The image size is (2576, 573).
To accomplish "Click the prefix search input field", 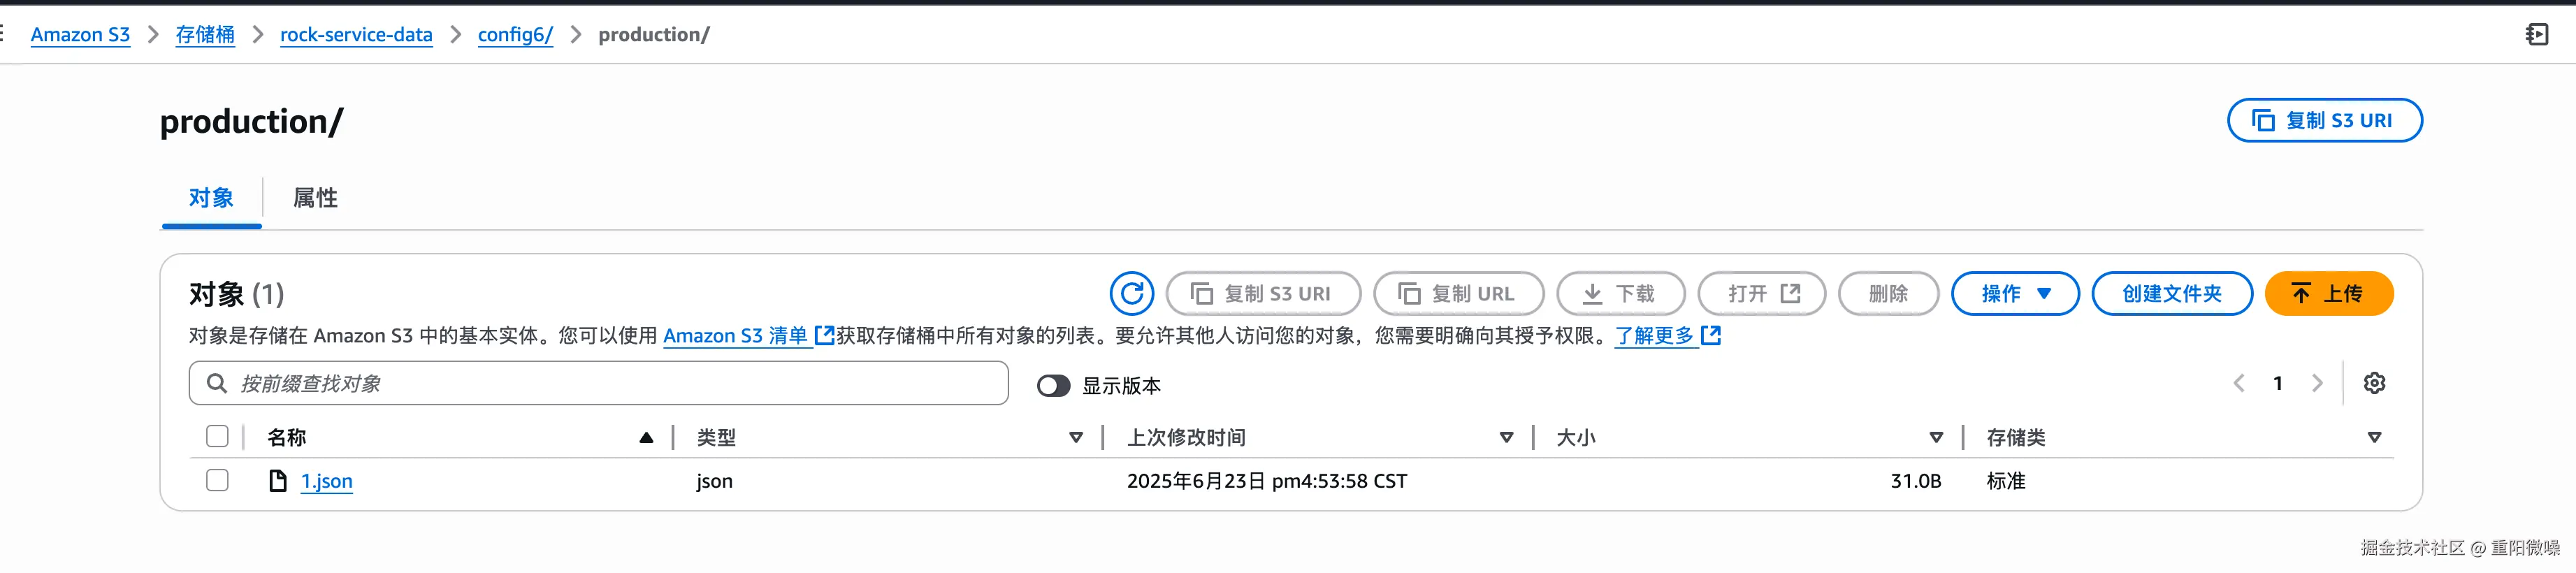I will tap(598, 383).
